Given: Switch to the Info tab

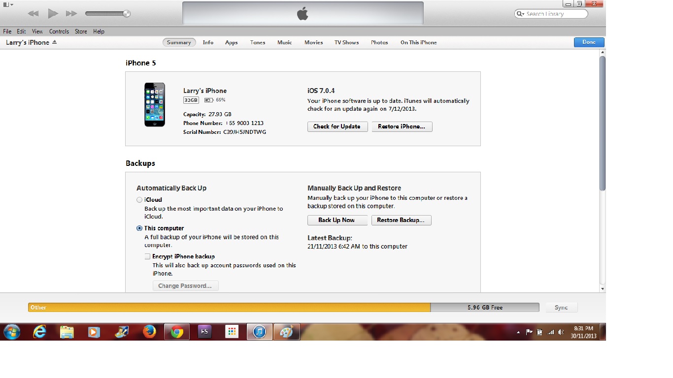Looking at the screenshot, I should [208, 42].
